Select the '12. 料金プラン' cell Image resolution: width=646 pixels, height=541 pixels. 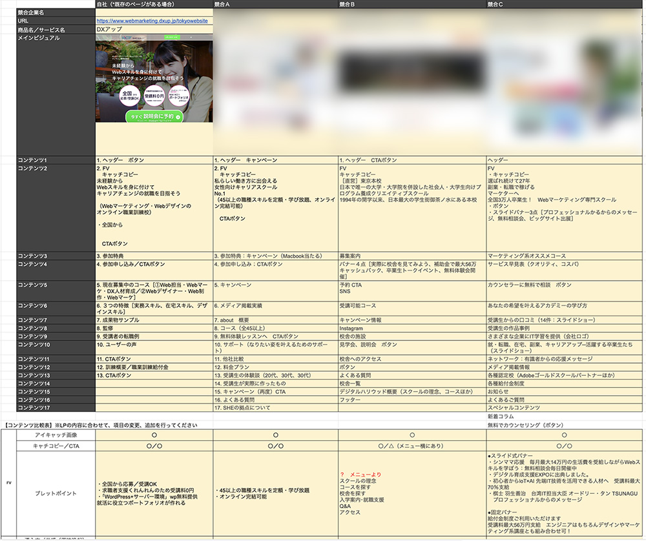(x=276, y=367)
